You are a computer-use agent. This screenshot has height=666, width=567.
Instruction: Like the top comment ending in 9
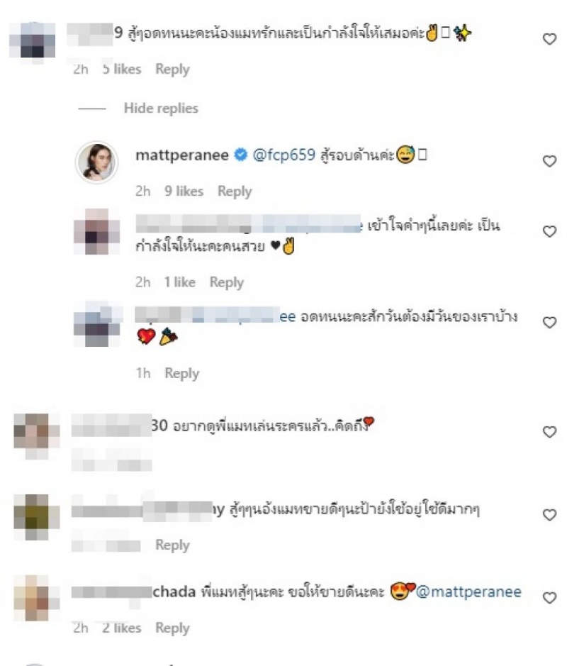pos(549,39)
